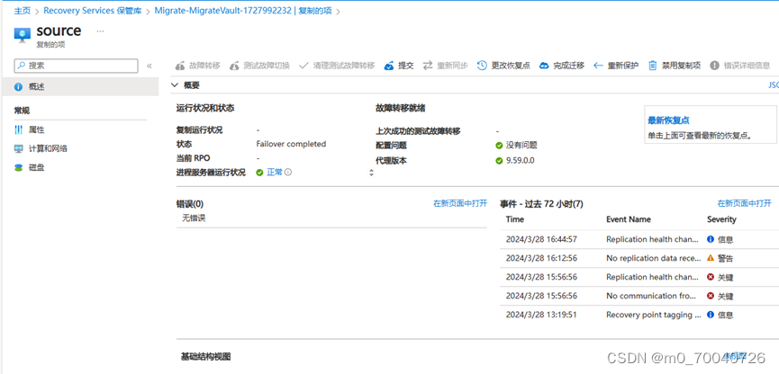Select Recovery point tagging event row
Screen dimensions: 779x374
tap(639, 315)
